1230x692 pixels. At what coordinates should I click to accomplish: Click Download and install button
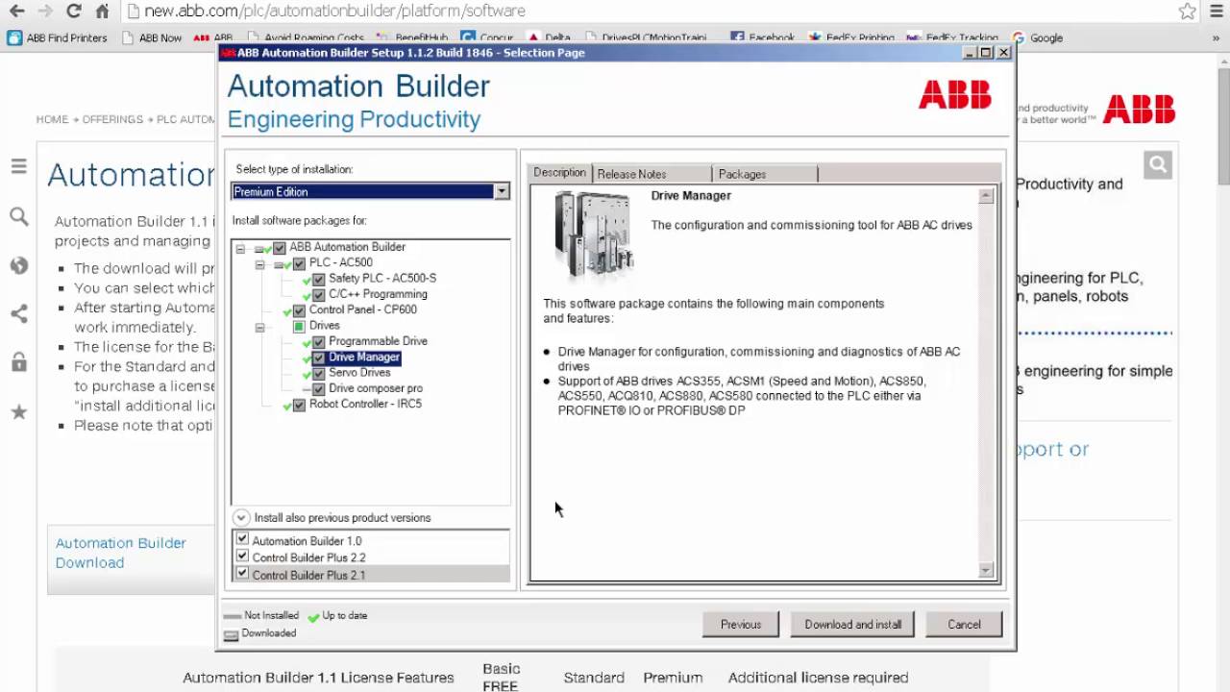click(853, 625)
